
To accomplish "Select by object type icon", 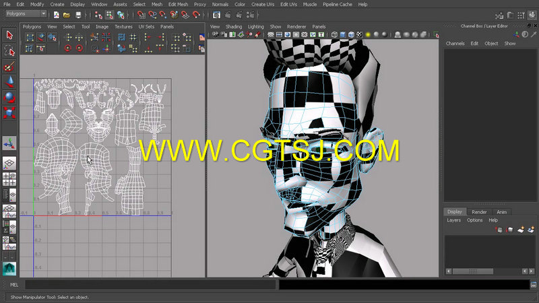I will click(109, 15).
